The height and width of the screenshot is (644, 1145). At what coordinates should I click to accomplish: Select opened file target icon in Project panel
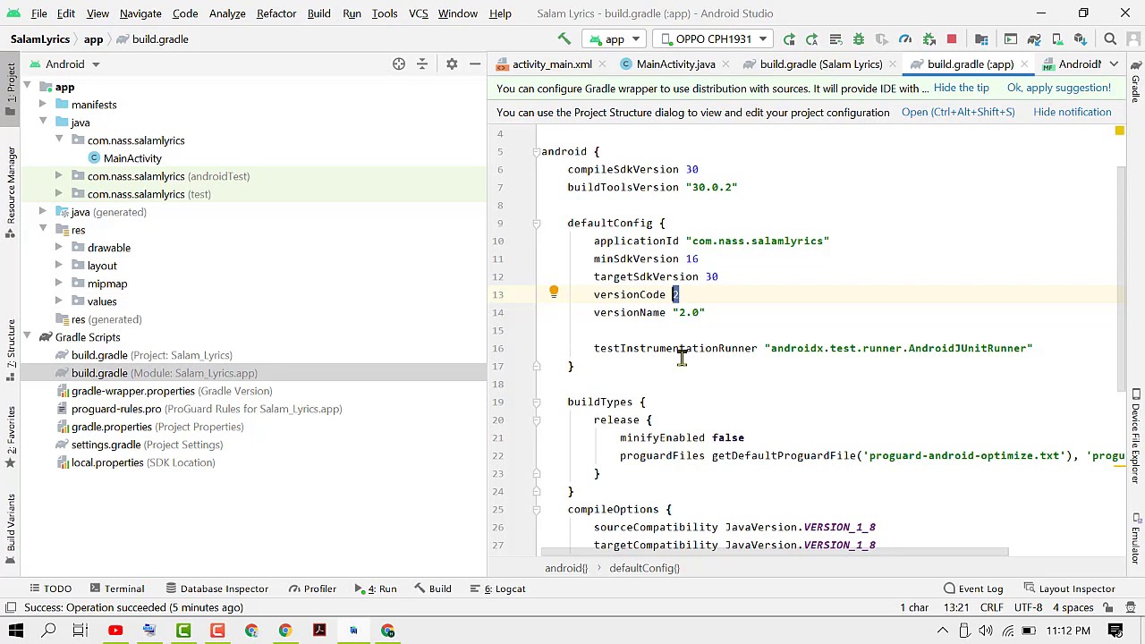coord(399,64)
